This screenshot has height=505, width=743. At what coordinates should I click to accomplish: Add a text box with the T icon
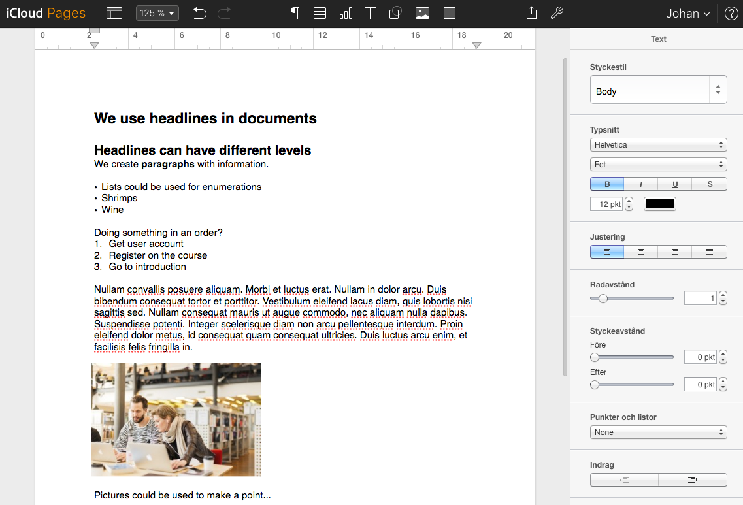tap(371, 13)
